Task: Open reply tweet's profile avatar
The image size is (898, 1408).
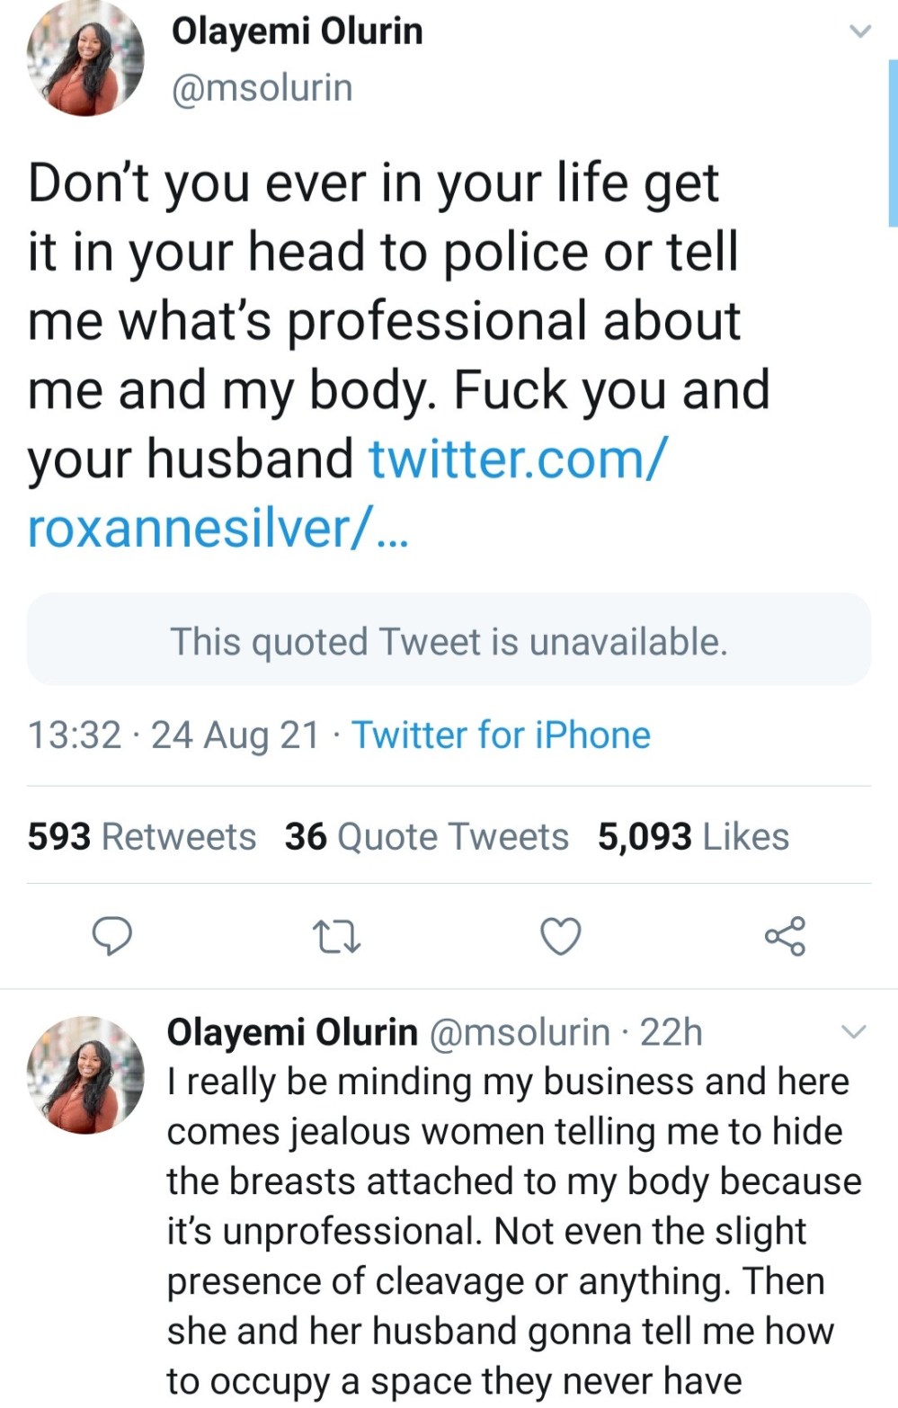Action: click(x=85, y=1074)
